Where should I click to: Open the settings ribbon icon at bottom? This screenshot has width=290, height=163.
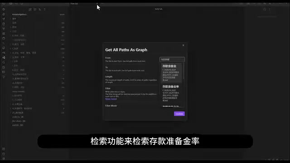point(4,158)
